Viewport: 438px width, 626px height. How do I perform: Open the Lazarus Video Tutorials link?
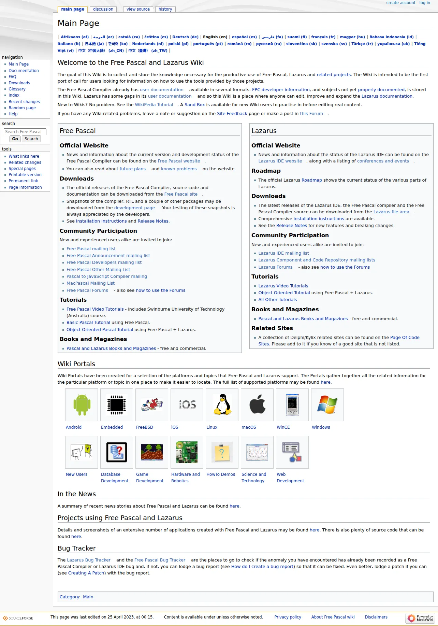point(283,286)
